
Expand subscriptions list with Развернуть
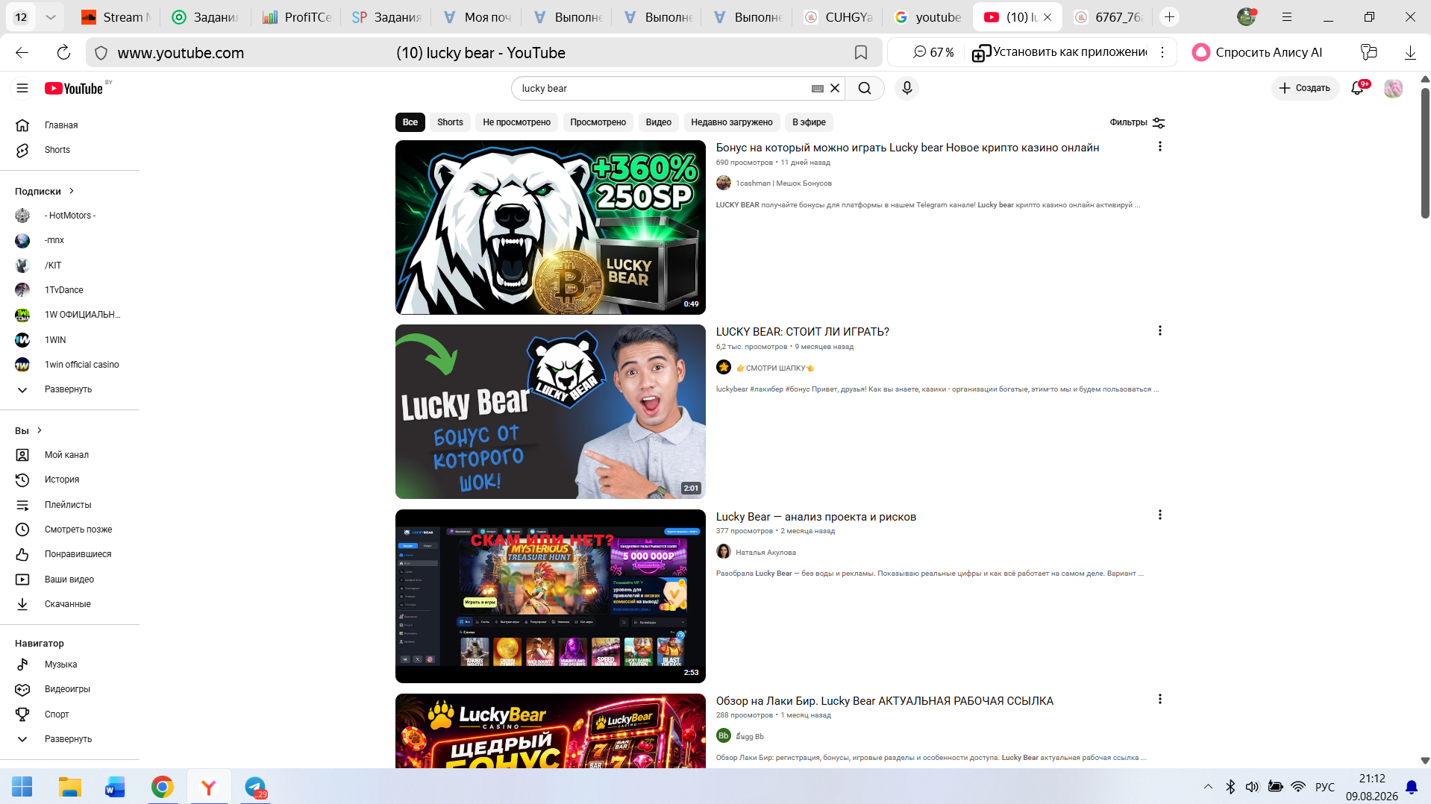pyautogui.click(x=68, y=389)
